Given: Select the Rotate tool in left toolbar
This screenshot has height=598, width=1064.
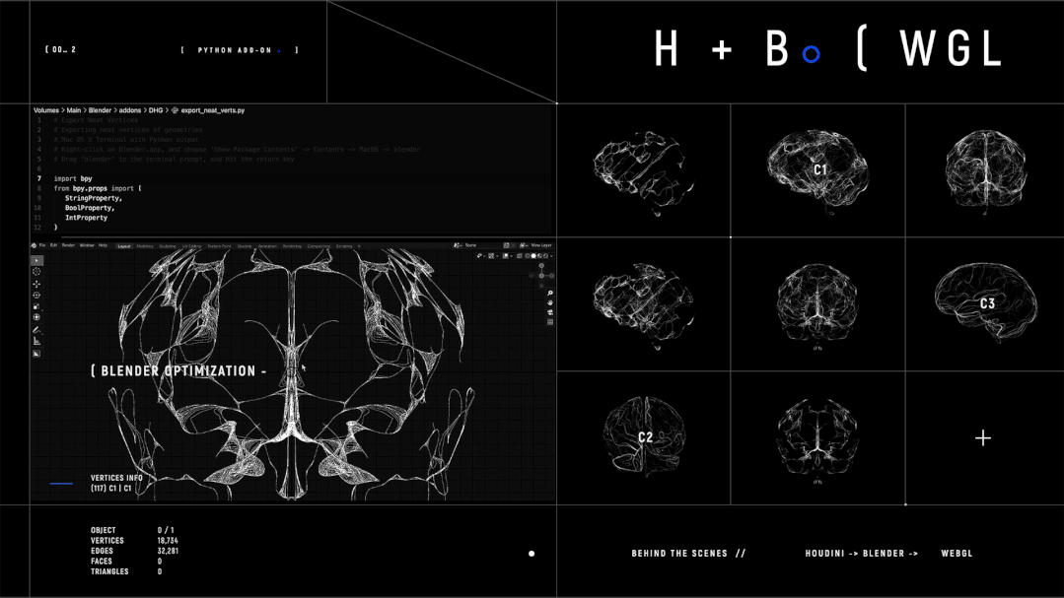Looking at the screenshot, I should 36,296.
